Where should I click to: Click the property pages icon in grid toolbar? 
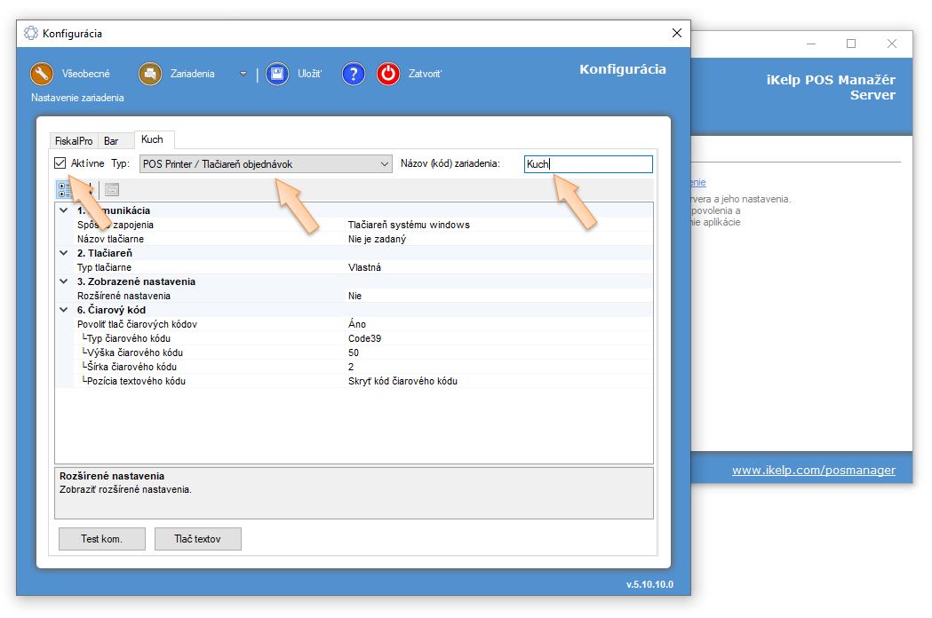click(x=112, y=189)
